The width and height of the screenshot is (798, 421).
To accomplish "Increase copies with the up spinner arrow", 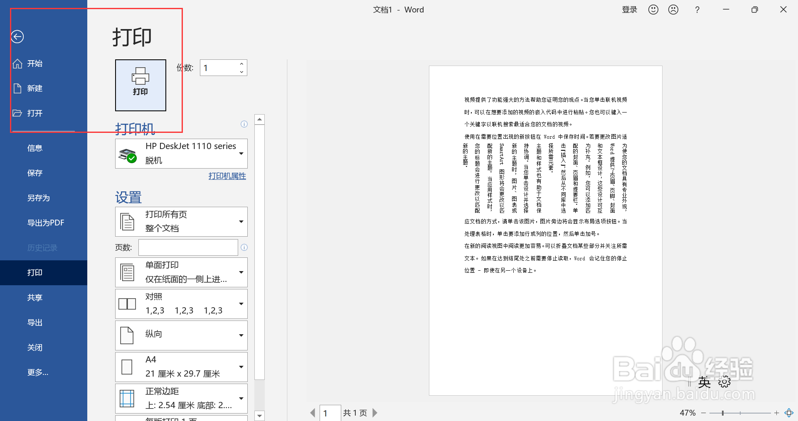I will [241, 64].
